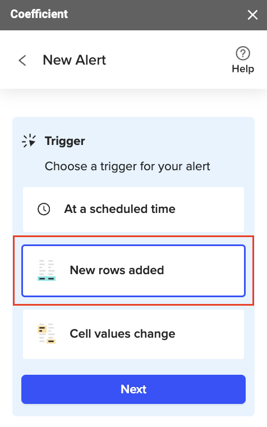Viewport: 267px width, 427px height.
Task: Close the Coefficient sidebar with the X
Action: (x=252, y=15)
